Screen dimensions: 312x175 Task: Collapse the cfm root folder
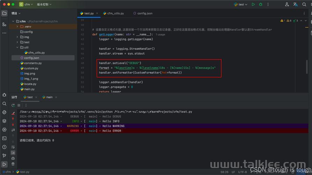pyautogui.click(x=13, y=21)
